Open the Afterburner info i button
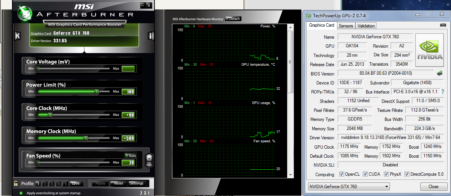This screenshot has height=196, width=451. click(151, 36)
